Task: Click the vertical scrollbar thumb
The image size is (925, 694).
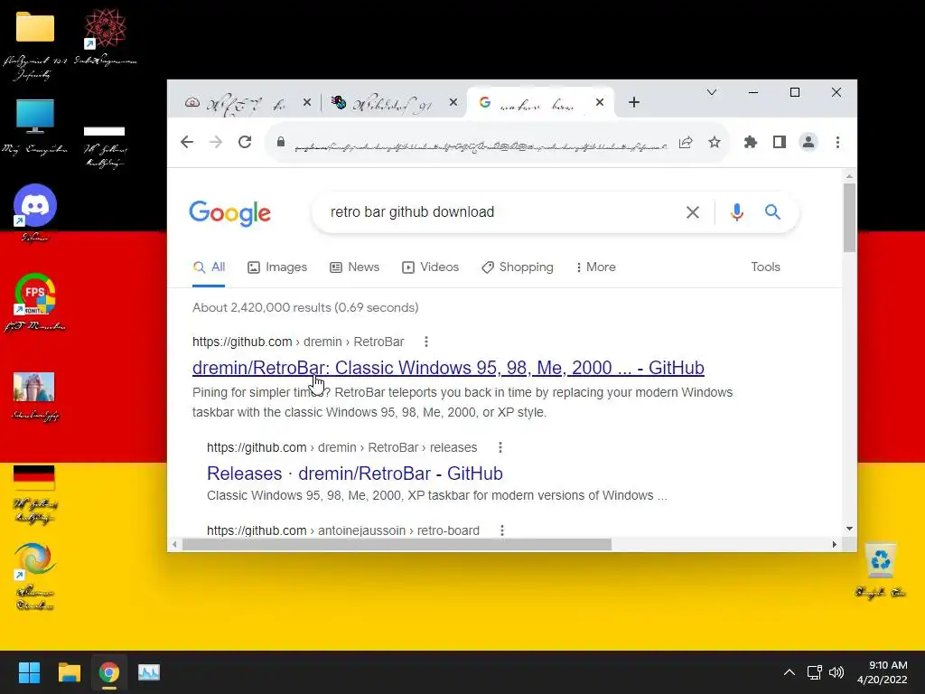Action: 849,217
